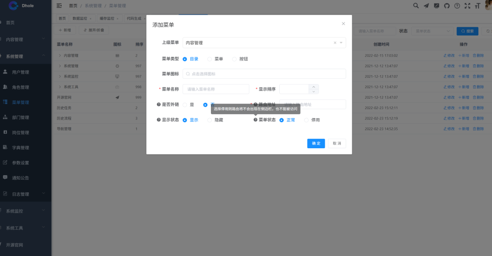Image resolution: width=492 pixels, height=256 pixels.
Task: Select 隐藏 display status radio
Action: tap(209, 120)
